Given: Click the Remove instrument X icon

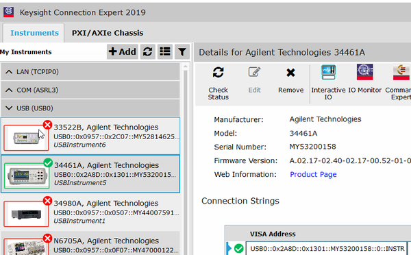Looking at the screenshot, I should (x=290, y=73).
